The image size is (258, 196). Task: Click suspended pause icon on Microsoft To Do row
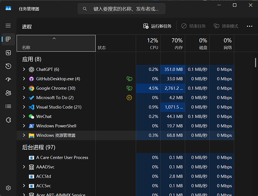tap(129, 98)
